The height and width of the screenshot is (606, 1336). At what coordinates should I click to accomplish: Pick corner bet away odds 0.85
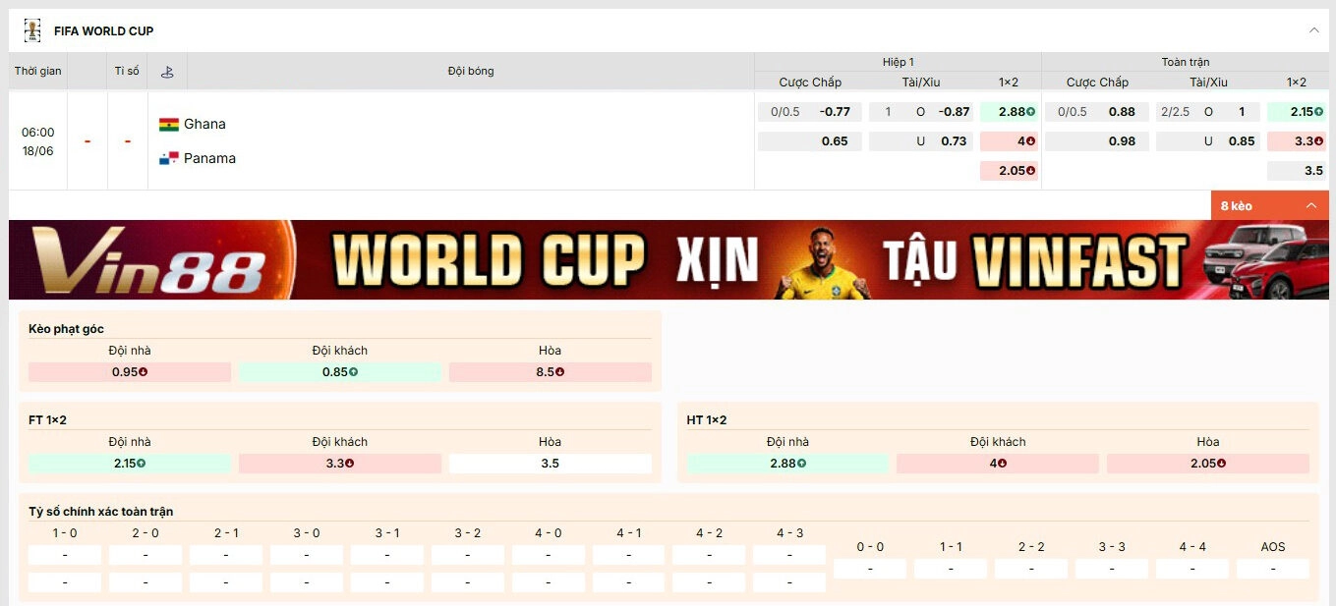340,372
